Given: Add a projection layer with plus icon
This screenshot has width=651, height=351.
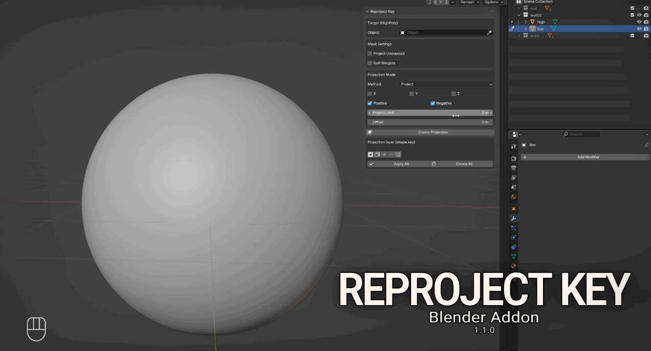Looking at the screenshot, I should [x=384, y=155].
